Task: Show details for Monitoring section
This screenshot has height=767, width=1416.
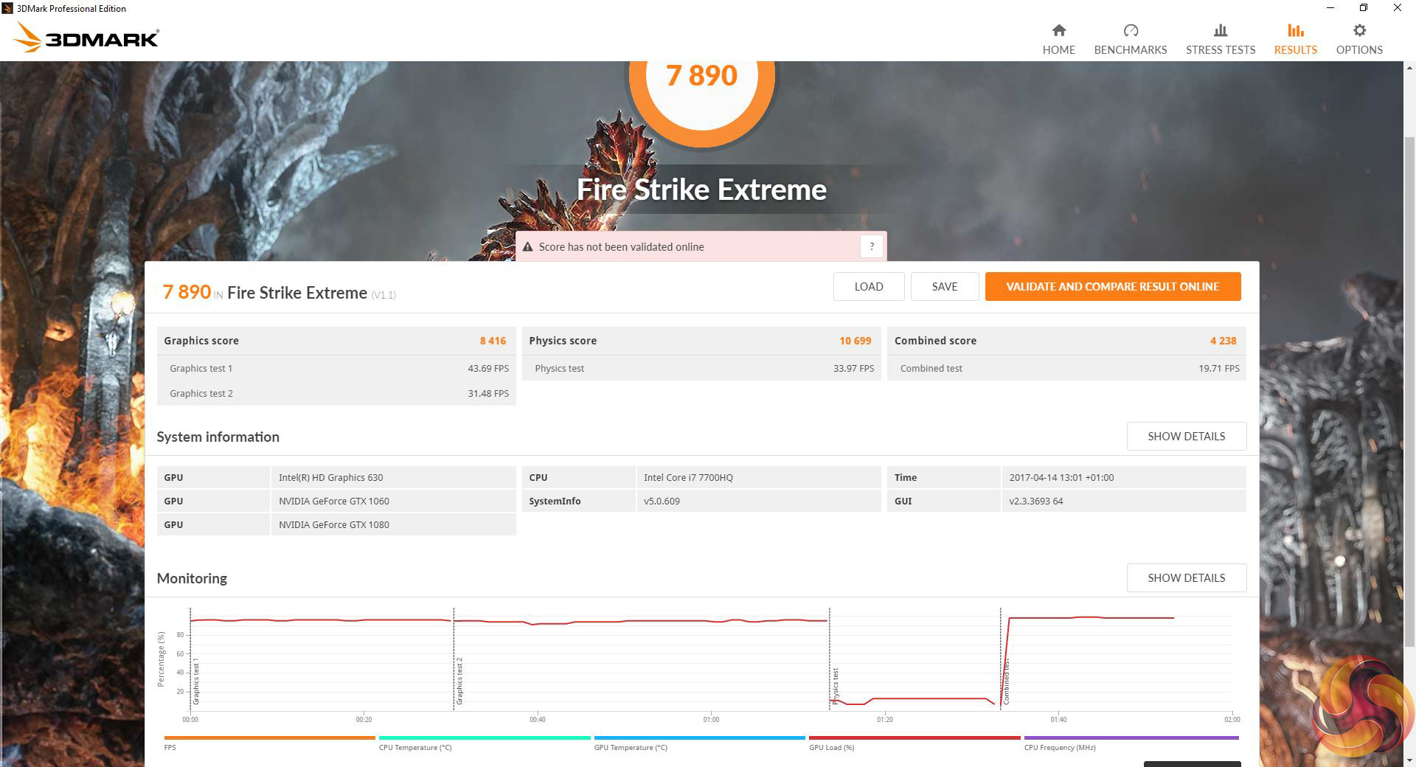Action: coord(1186,578)
